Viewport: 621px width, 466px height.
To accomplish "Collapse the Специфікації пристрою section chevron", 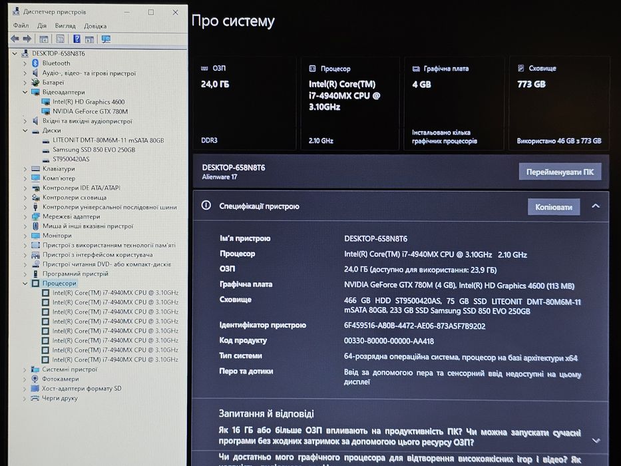I will 596,206.
